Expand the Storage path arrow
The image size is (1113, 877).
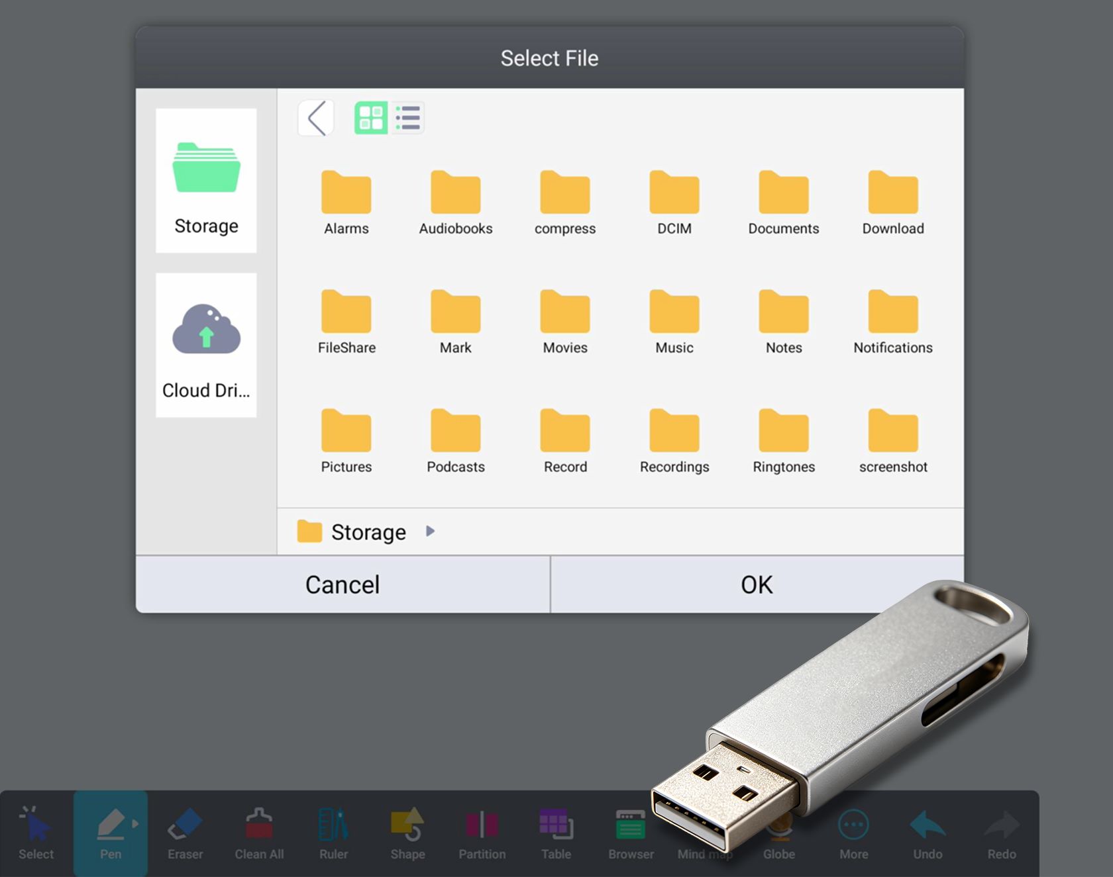pyautogui.click(x=430, y=531)
